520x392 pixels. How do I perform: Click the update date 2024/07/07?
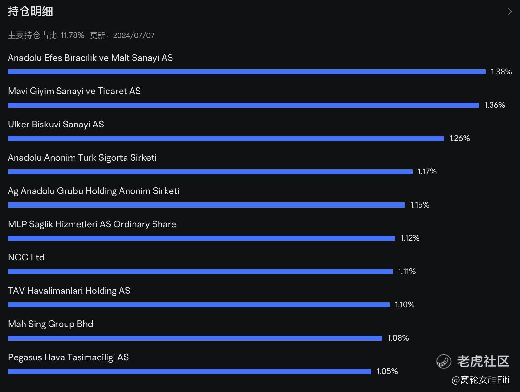(x=134, y=35)
